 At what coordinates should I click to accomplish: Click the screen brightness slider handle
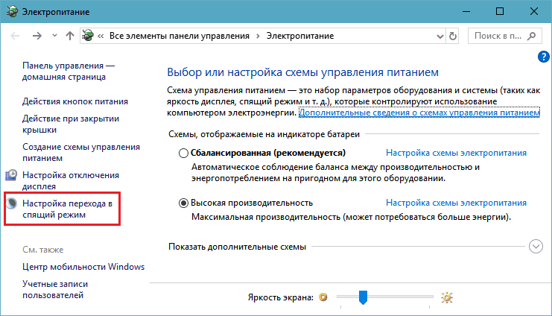(x=363, y=297)
